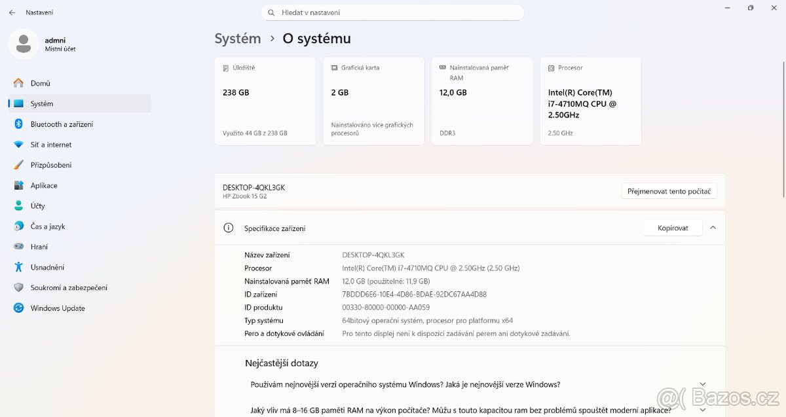Click Přejmenovat tento počítač button
The height and width of the screenshot is (417, 786).
669,191
